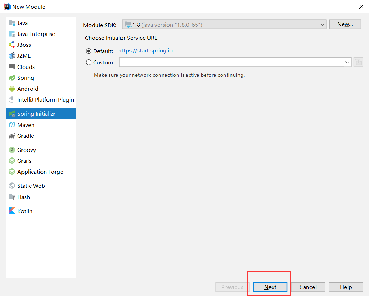
Task: Select Grails label in the list
Action: [24, 161]
